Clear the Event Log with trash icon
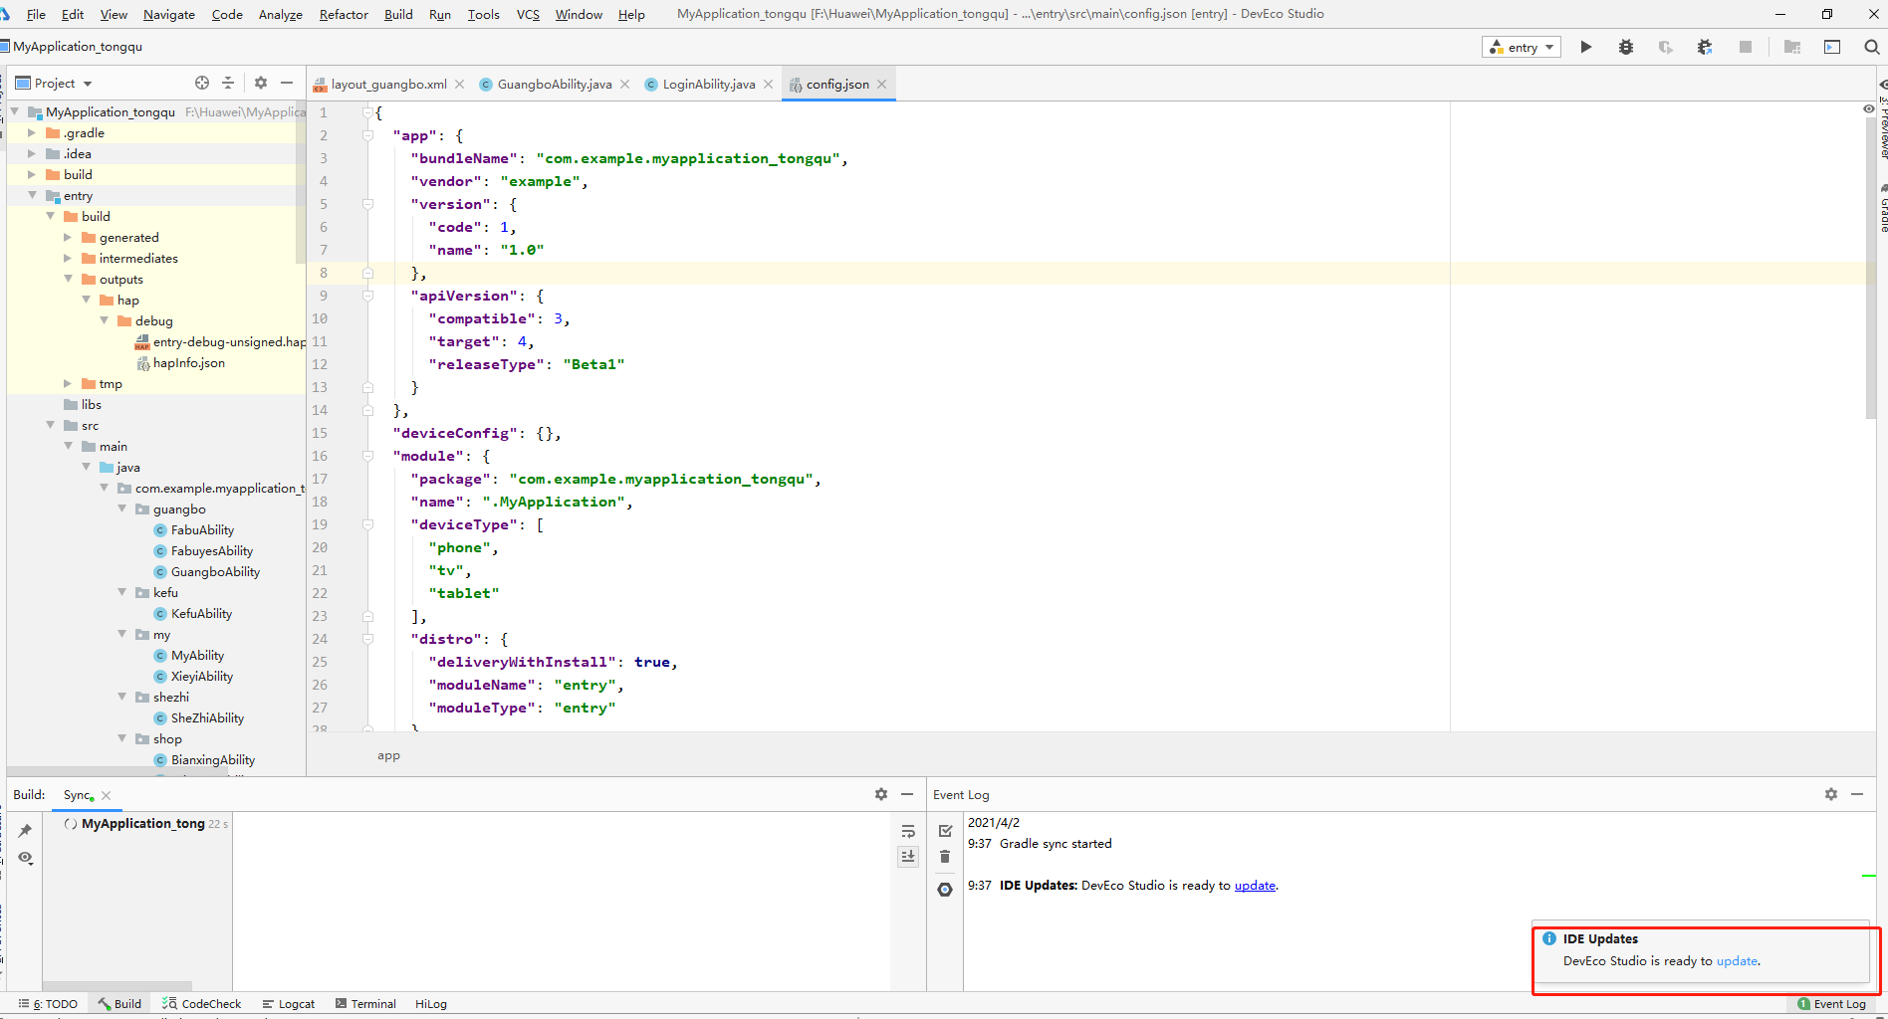This screenshot has height=1019, width=1888. [x=945, y=856]
